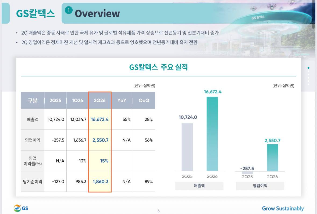Viewport: 317px width, 214px height.
Task: Click the bullet about 2Q 영업이익 흑자 전환
Action: click(109, 42)
